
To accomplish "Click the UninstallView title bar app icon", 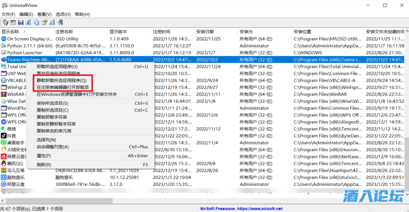I will coord(5,5).
